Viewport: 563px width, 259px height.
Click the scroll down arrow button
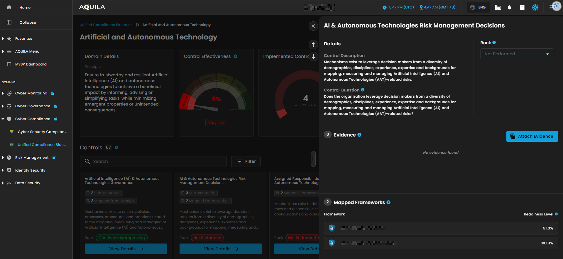313,56
